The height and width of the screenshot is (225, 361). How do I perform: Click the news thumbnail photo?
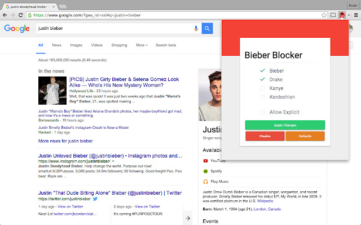(x=52, y=91)
